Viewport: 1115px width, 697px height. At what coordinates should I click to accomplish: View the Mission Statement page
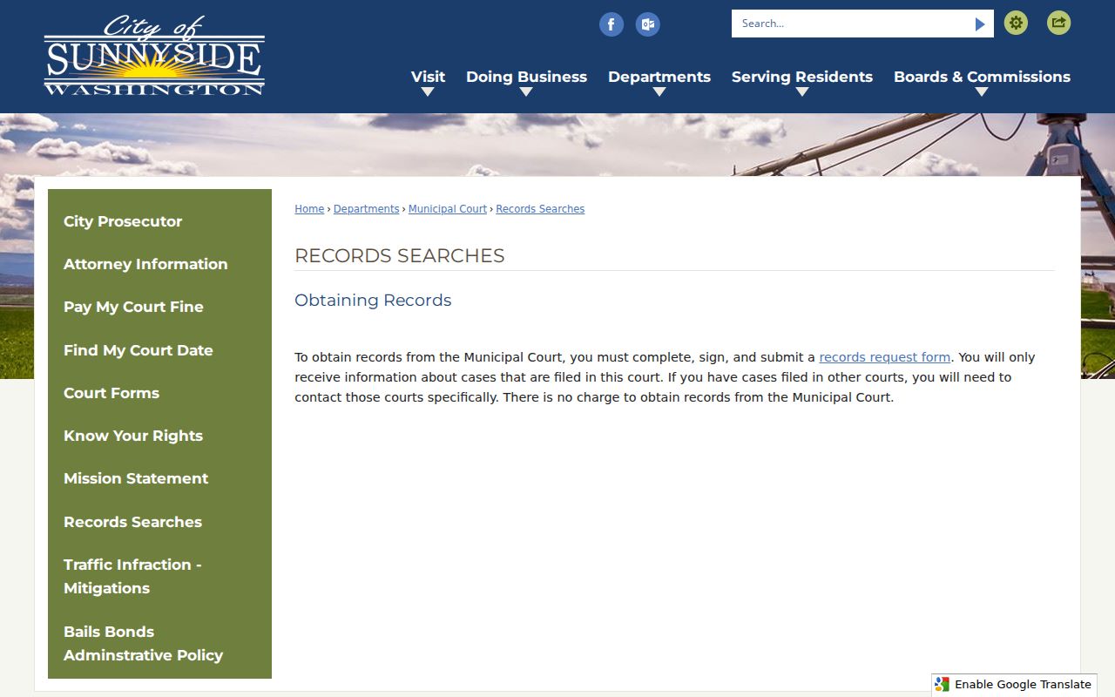[159, 478]
